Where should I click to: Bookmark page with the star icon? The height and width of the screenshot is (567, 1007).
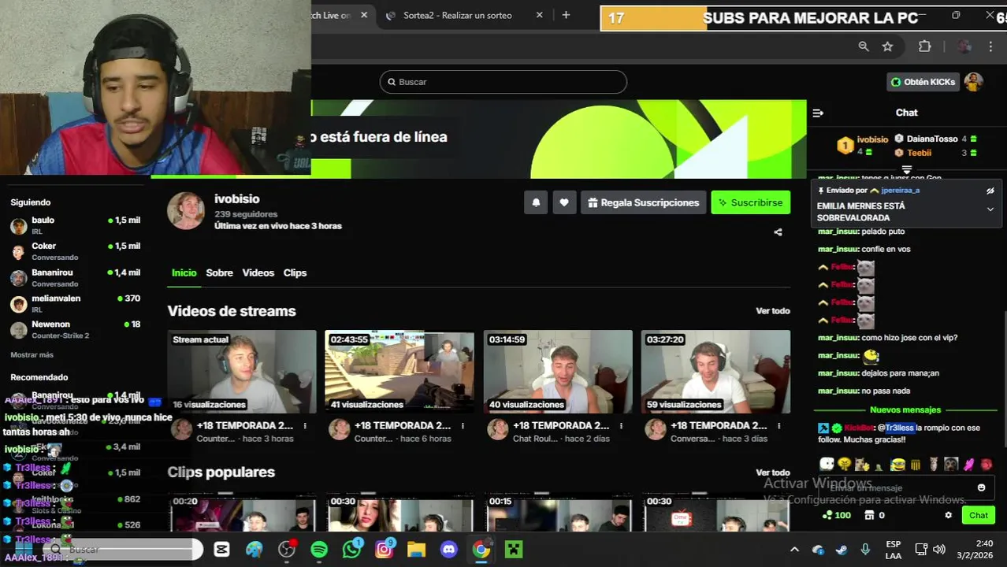(x=887, y=46)
